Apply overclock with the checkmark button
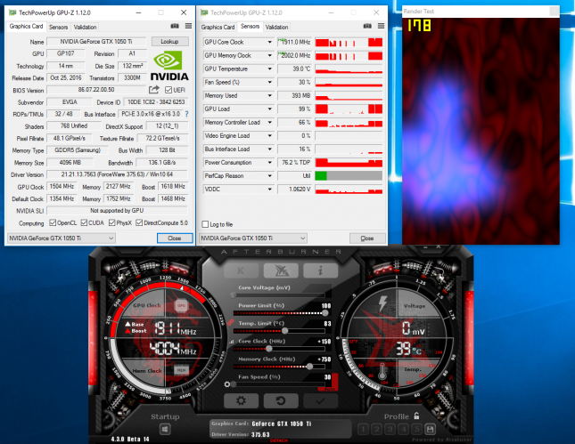 (321, 400)
